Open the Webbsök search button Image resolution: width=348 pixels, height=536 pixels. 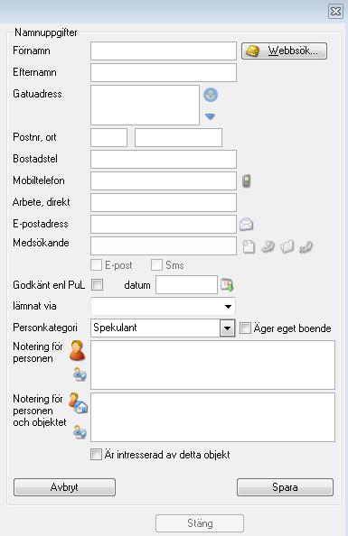click(x=285, y=51)
